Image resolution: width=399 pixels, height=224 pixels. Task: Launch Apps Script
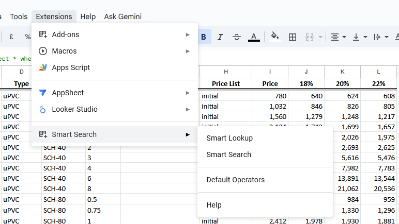click(x=115, y=67)
